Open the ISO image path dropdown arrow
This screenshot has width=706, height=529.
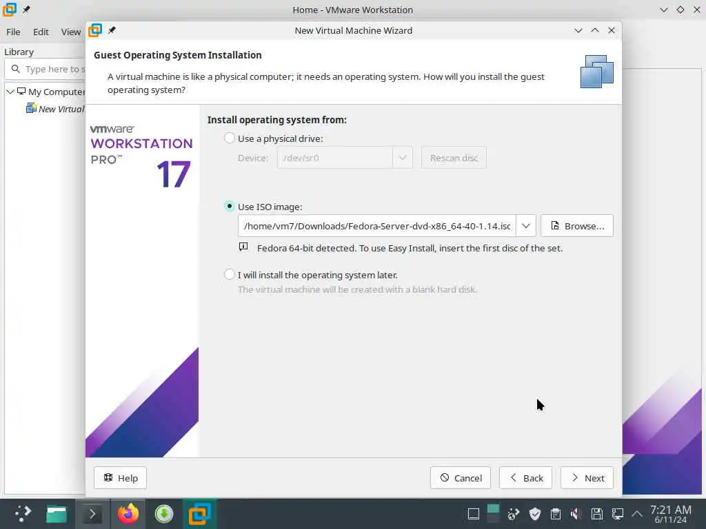pyautogui.click(x=525, y=226)
